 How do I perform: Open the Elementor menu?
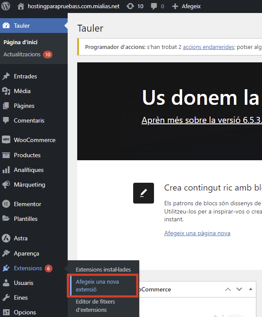coord(27,204)
